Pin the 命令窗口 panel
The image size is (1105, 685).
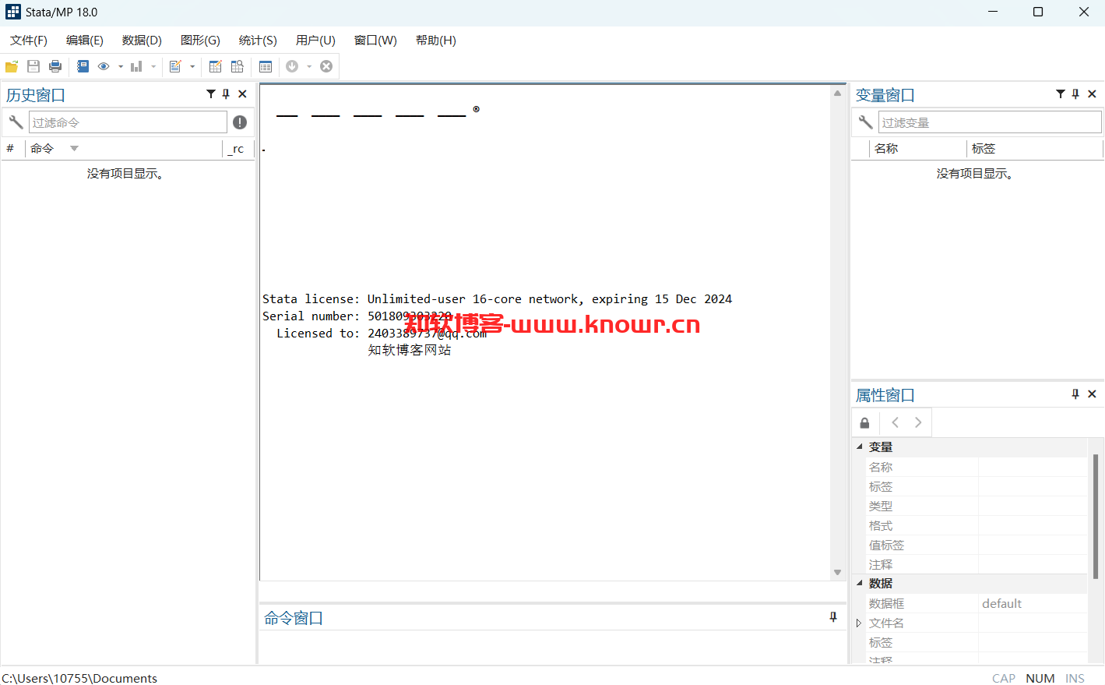pos(833,617)
